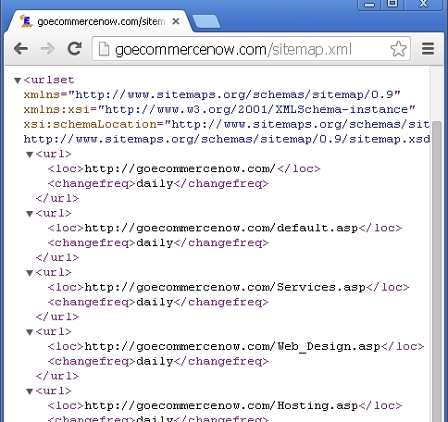
Task: Close the goecommercenow.com tab
Action: click(x=176, y=21)
